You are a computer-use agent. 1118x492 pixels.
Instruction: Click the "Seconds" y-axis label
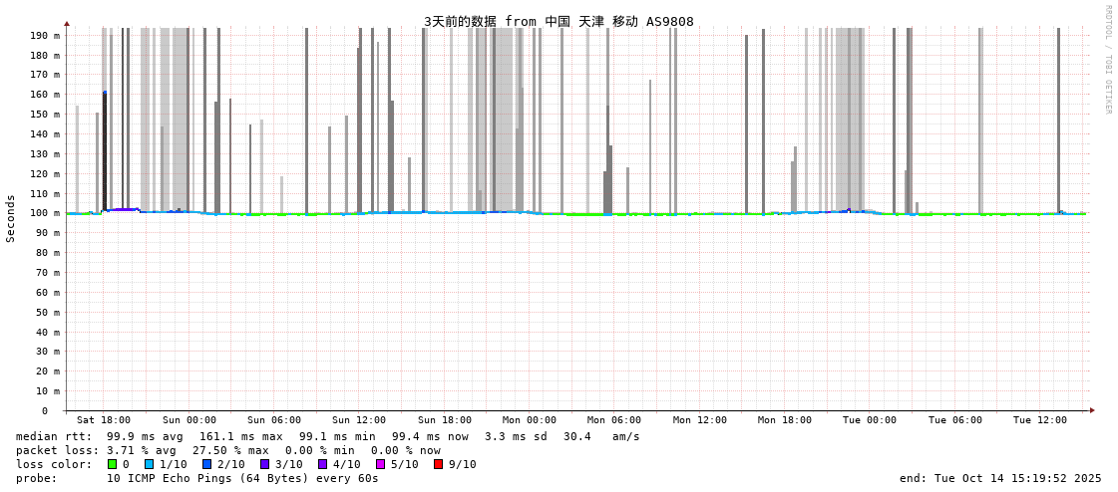(x=11, y=218)
